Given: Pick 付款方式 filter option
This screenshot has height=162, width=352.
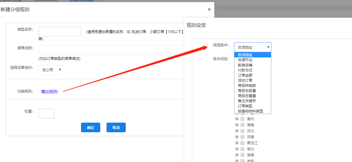Looking at the screenshot, I should pos(253,70).
